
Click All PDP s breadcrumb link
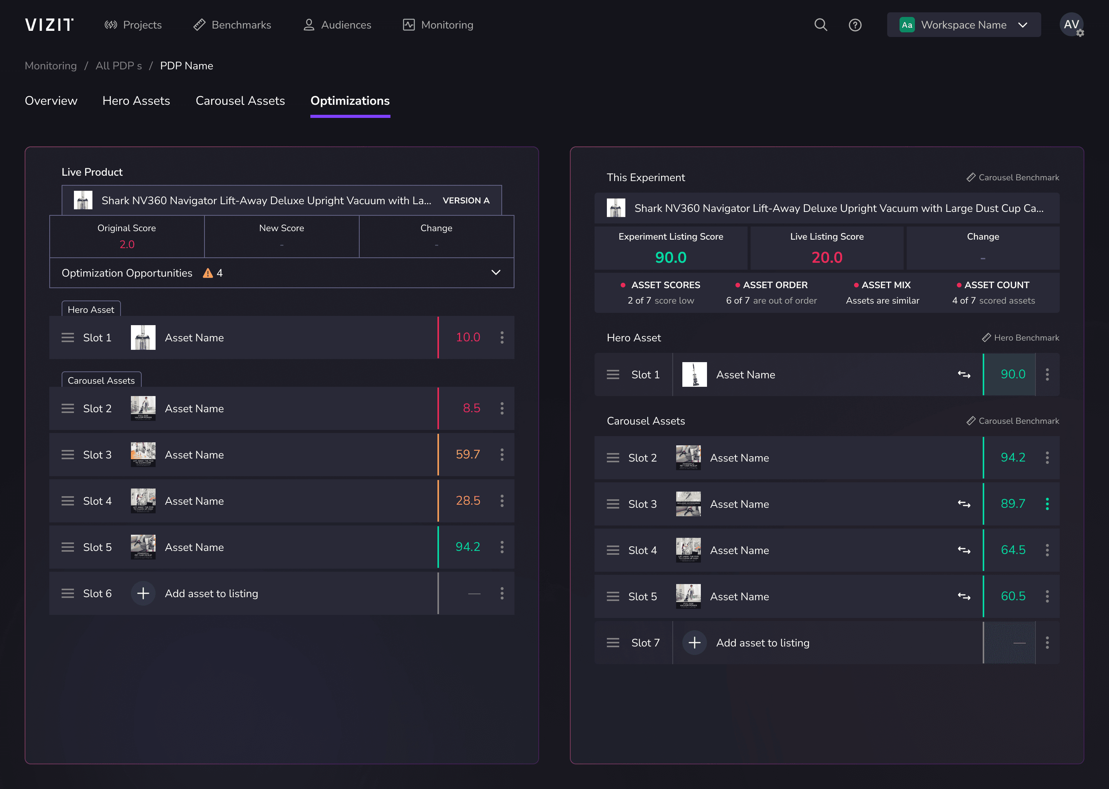(x=119, y=65)
